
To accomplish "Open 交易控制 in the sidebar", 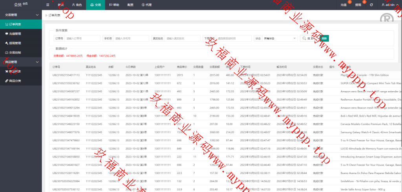I will [15, 53].
